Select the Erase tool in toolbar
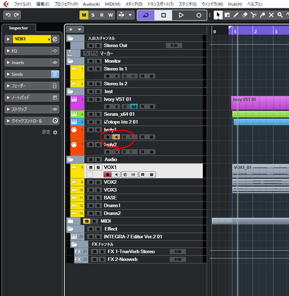This screenshot has width=289, height=296. tap(244, 15)
